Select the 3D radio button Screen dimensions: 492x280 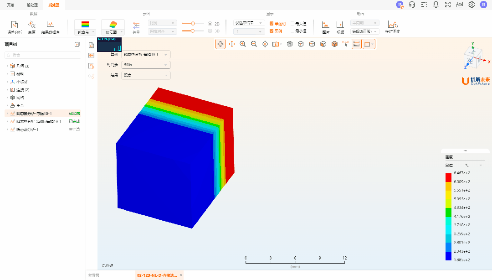(x=210, y=31)
